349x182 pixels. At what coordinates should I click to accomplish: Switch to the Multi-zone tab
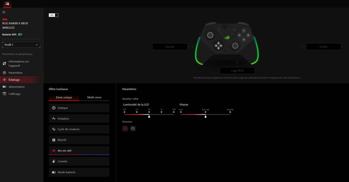(94, 97)
